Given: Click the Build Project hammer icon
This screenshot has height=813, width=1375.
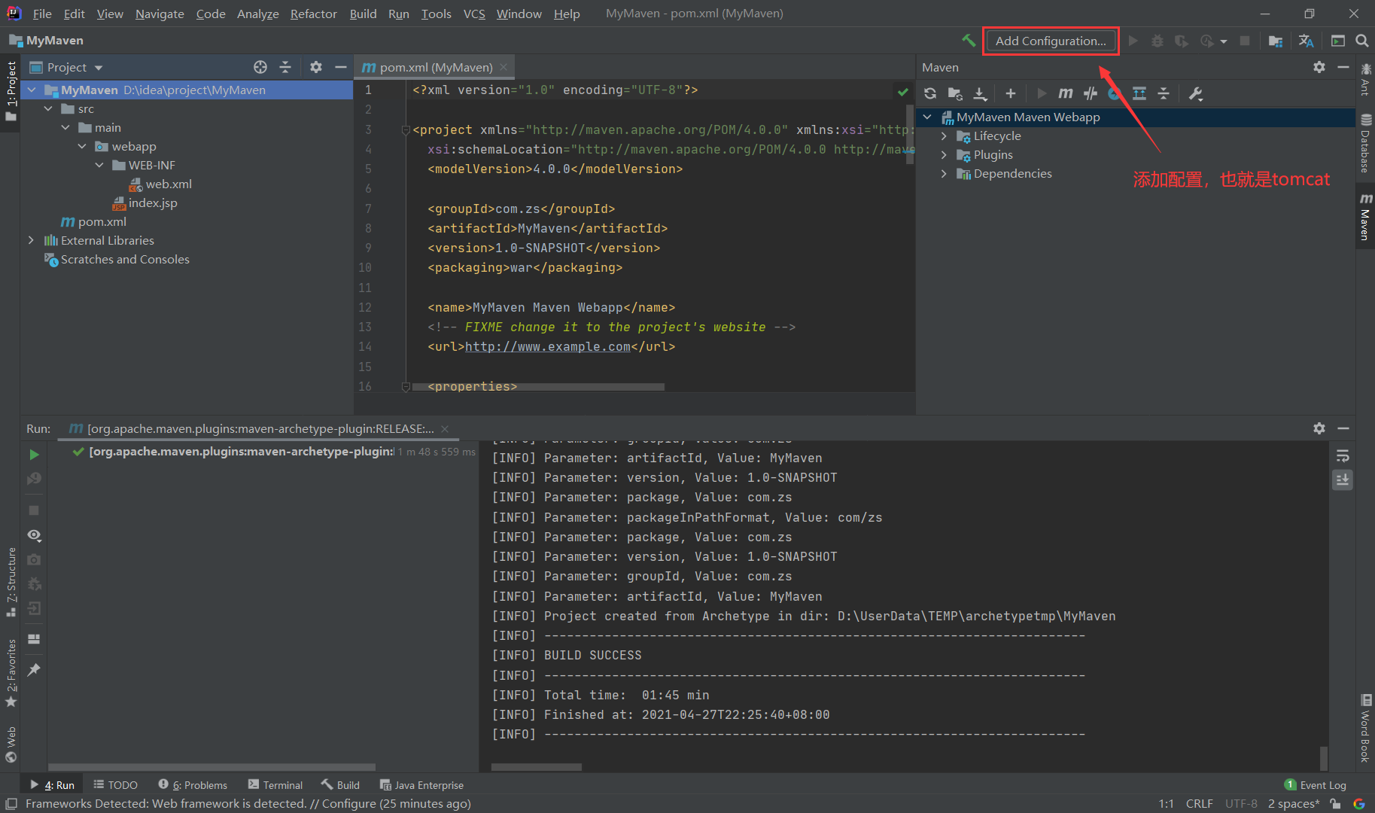Looking at the screenshot, I should pos(969,41).
